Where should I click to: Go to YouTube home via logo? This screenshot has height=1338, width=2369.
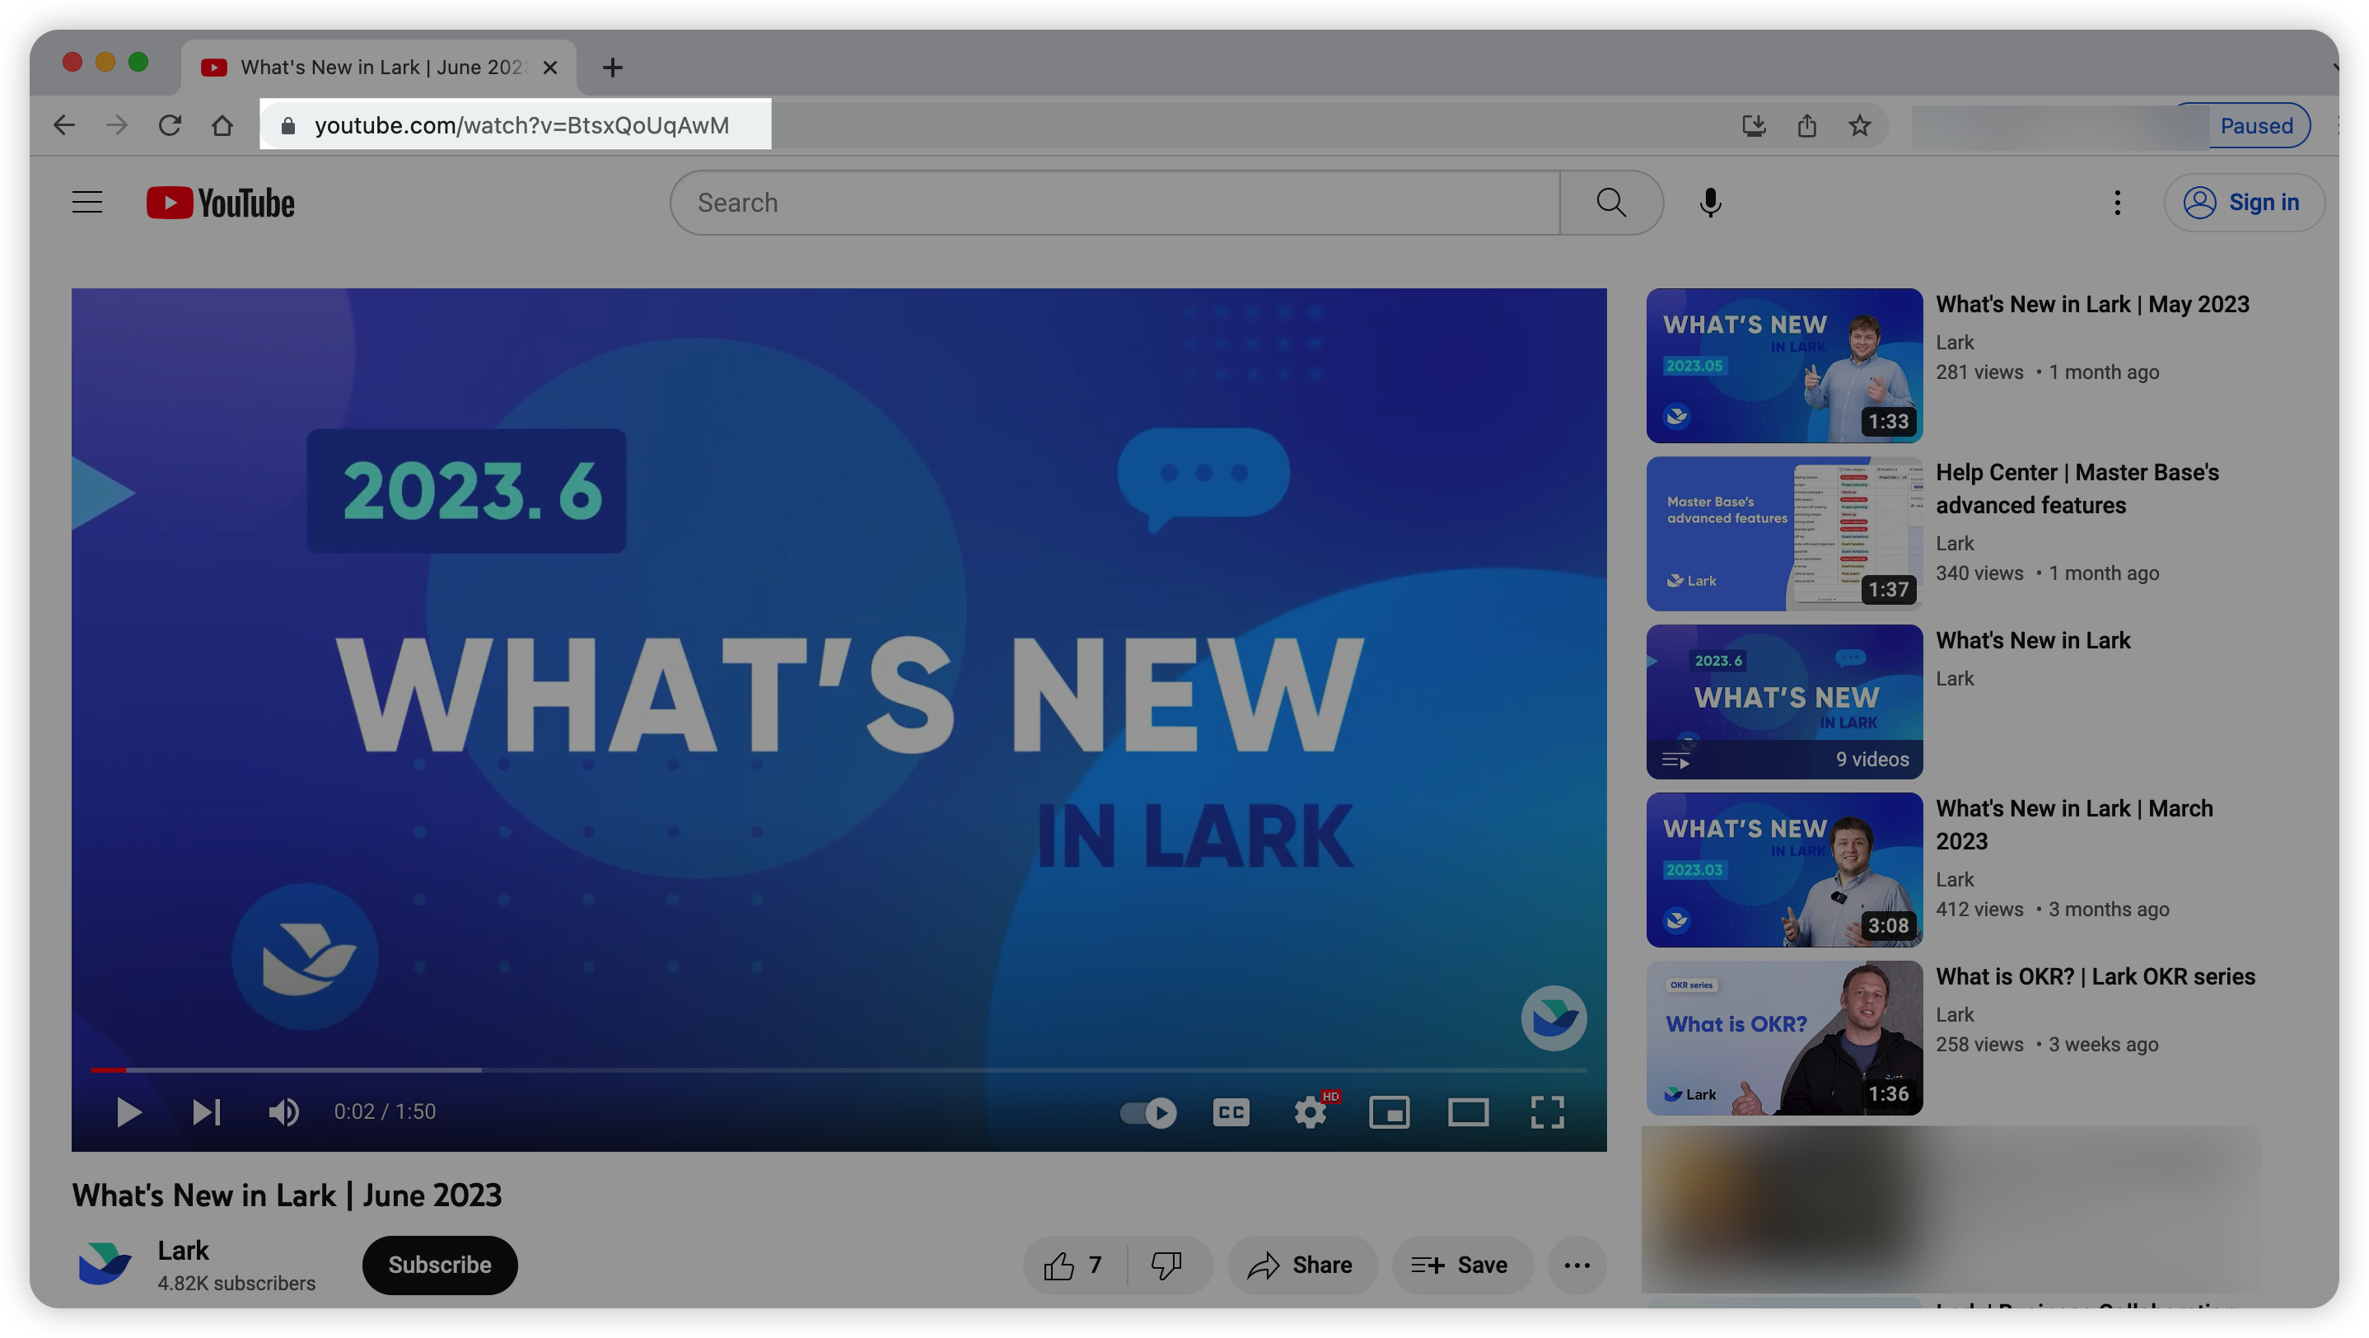[221, 204]
